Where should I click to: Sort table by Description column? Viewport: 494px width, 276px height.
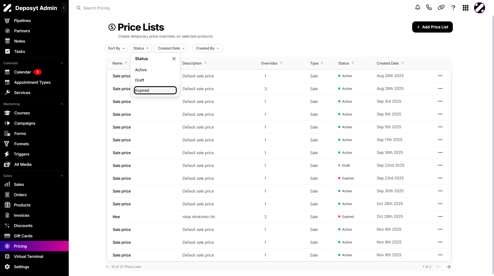coord(195,63)
